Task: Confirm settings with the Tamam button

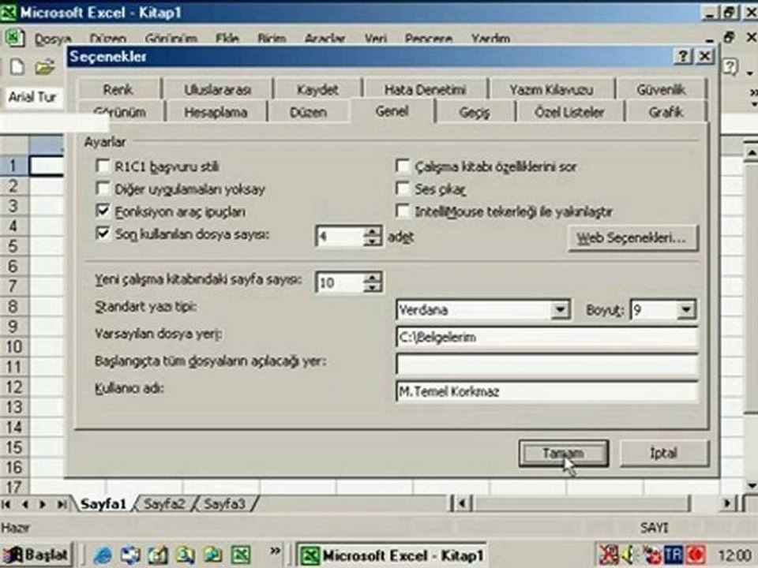Action: pyautogui.click(x=563, y=453)
